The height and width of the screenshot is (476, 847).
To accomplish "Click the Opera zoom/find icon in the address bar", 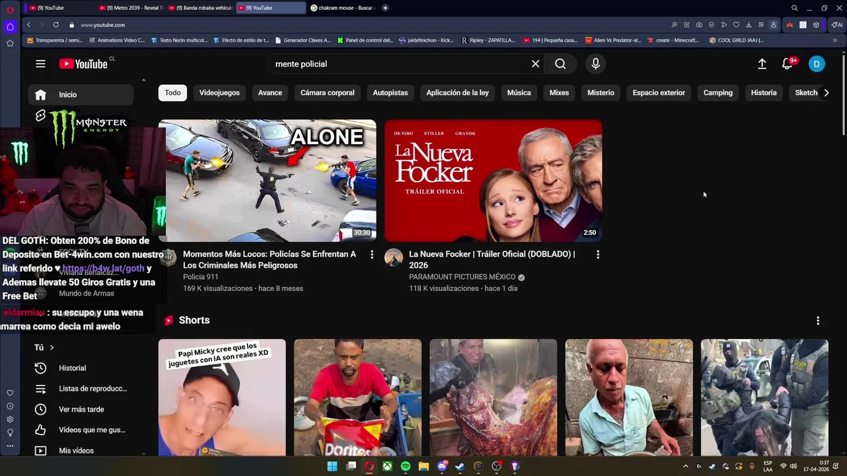I will [674, 25].
